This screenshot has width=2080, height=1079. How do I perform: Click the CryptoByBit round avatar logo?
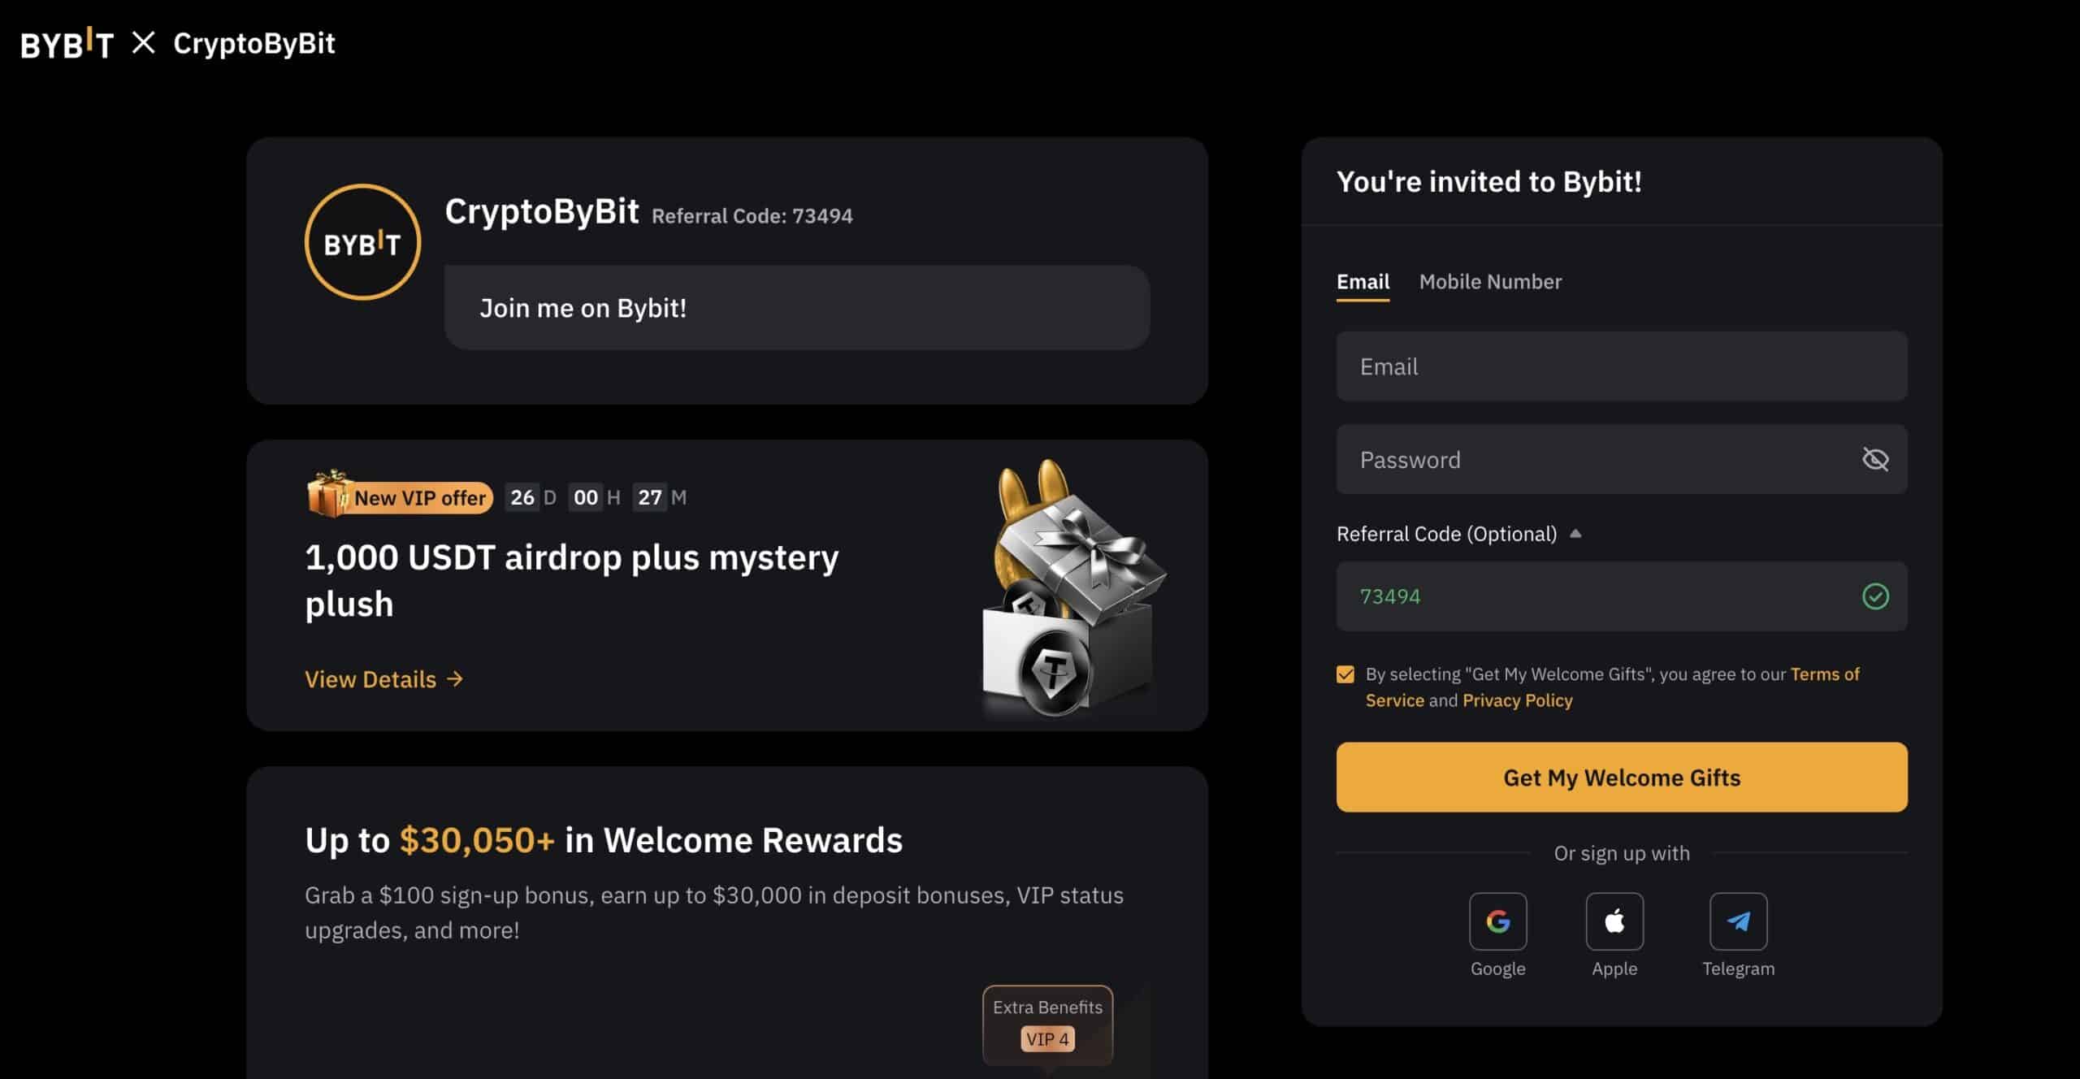coord(362,242)
